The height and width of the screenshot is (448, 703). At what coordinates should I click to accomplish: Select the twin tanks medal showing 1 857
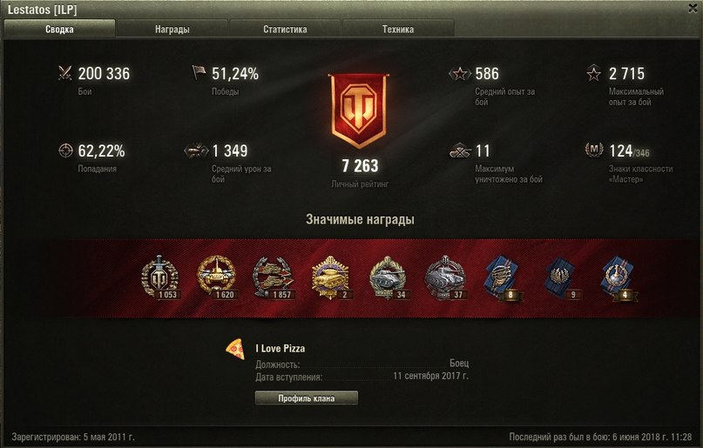coord(274,277)
